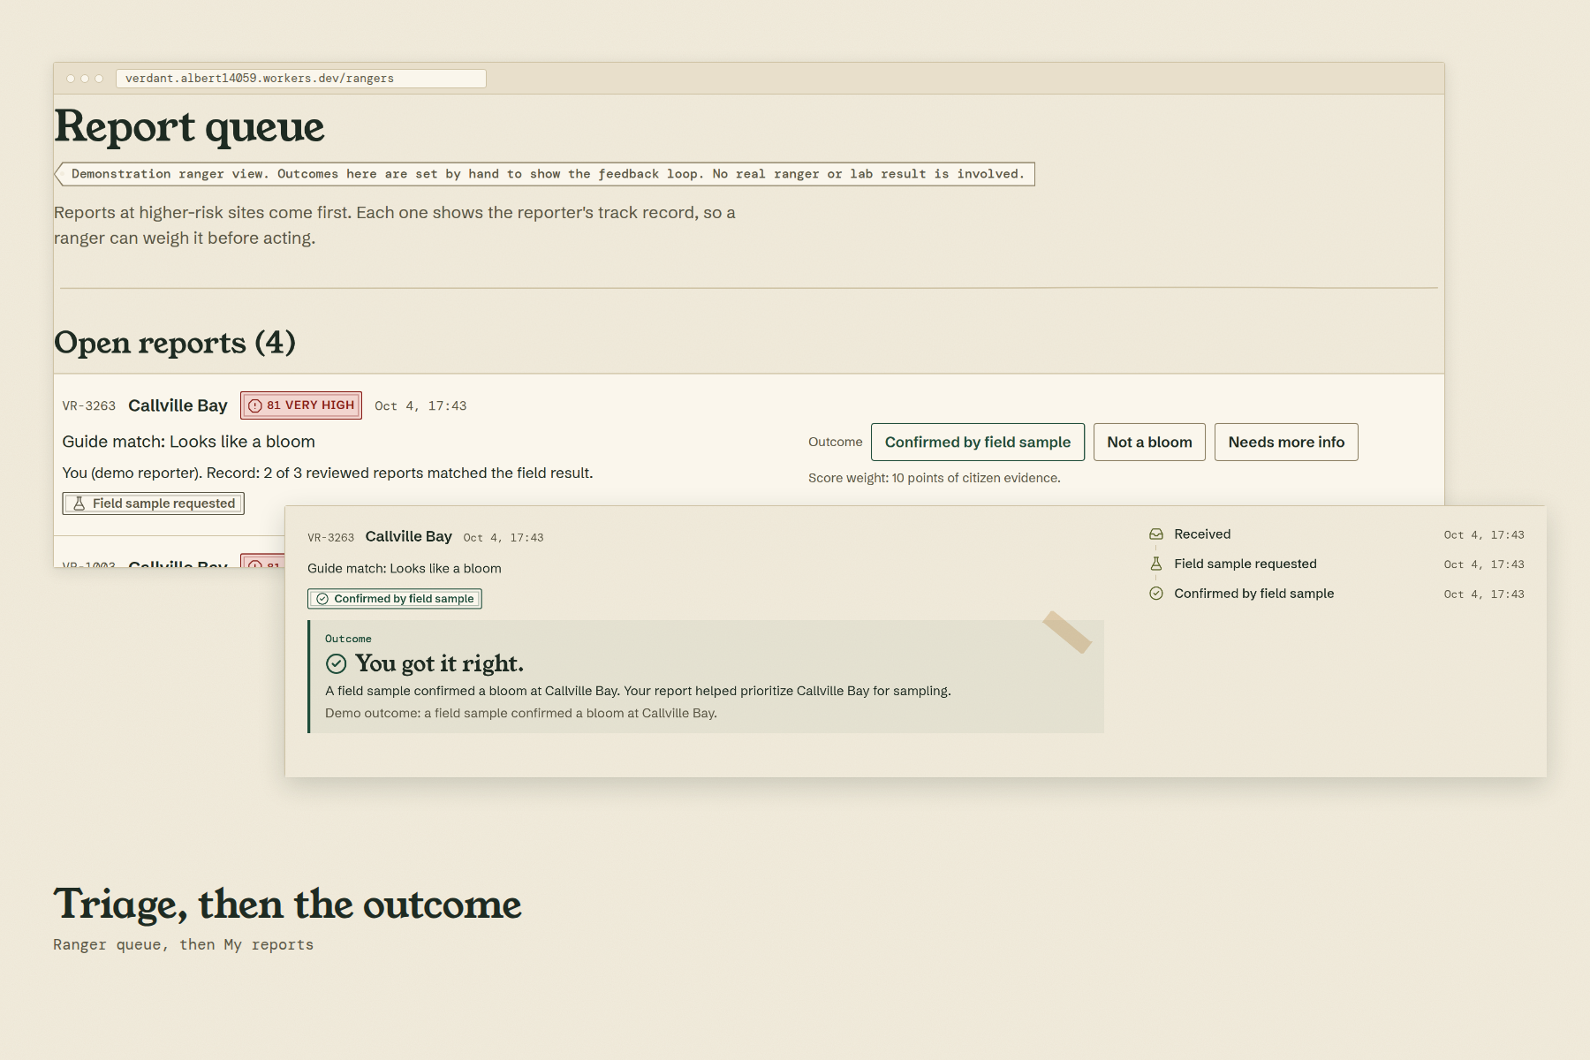1590x1060 pixels.
Task: Click the check circle beside You got it right
Action: coord(336,663)
